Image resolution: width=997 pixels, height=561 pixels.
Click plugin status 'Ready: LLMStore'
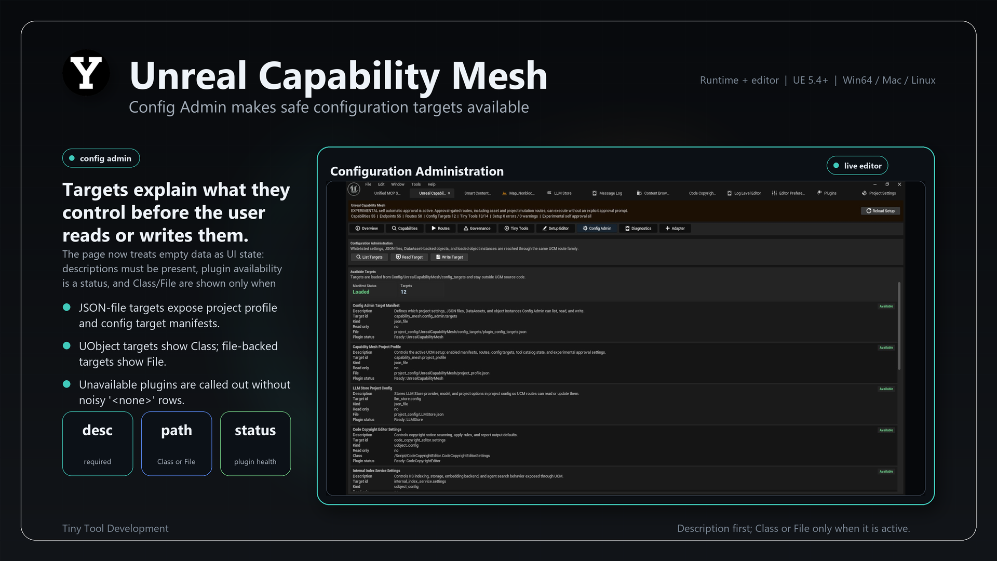tap(408, 420)
